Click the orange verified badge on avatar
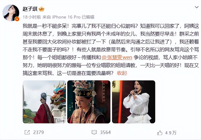The image size is (201, 140). (x=17, y=19)
